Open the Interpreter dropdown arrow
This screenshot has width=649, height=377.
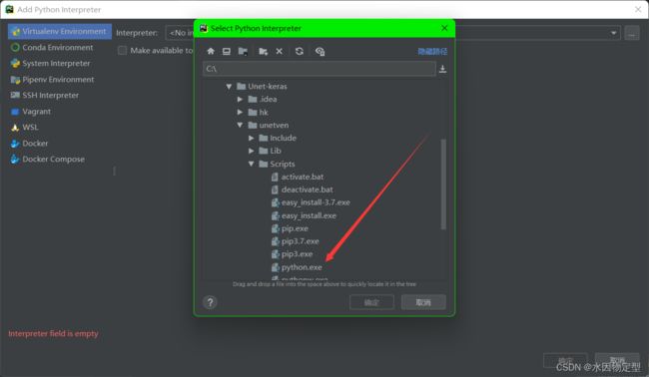613,33
